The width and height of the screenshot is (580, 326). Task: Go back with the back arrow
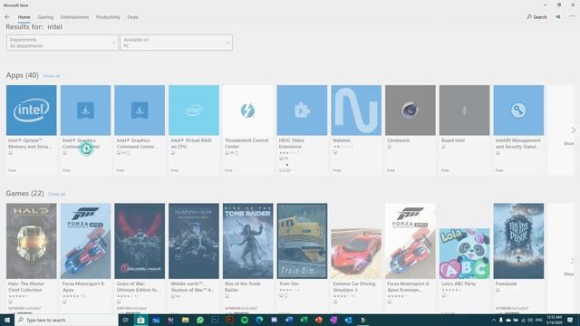coord(7,17)
